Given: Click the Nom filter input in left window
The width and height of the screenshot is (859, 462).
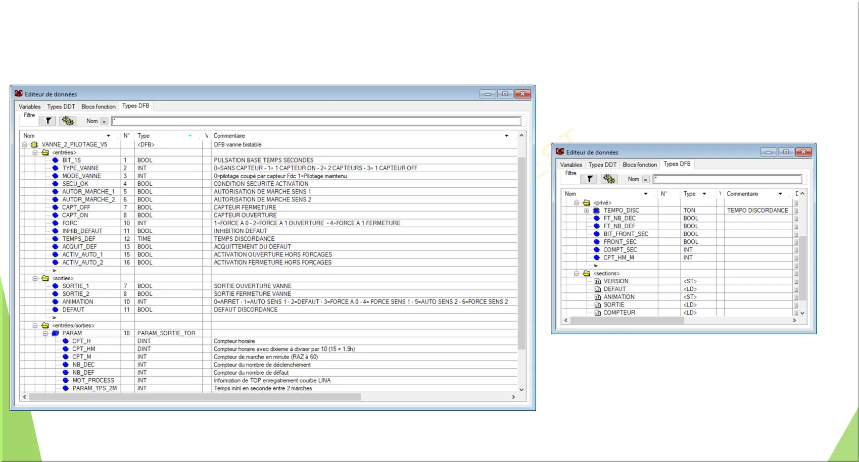Looking at the screenshot, I should point(316,121).
